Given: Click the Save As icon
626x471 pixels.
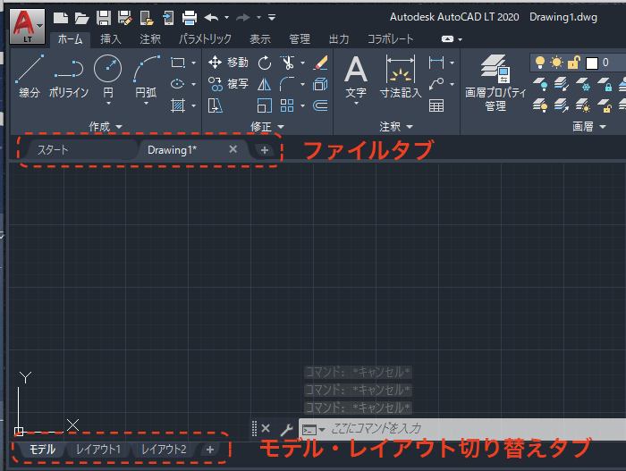Looking at the screenshot, I should [x=125, y=18].
